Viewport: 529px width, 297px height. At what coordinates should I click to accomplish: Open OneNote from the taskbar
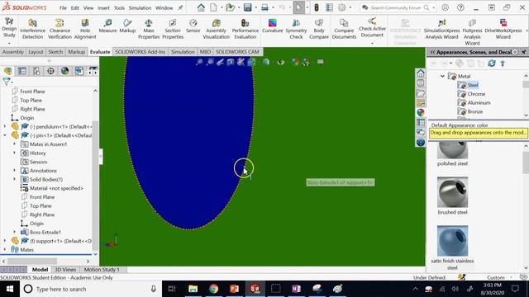(296, 289)
